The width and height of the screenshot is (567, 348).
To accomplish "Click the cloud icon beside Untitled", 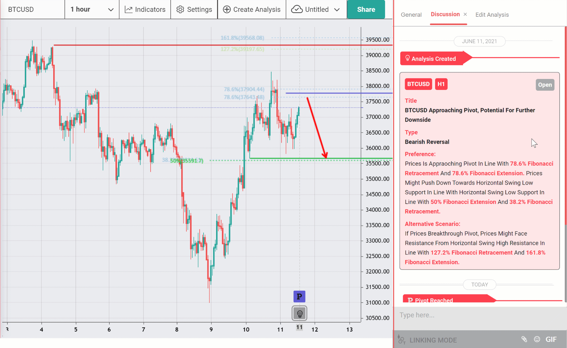I will coord(297,9).
